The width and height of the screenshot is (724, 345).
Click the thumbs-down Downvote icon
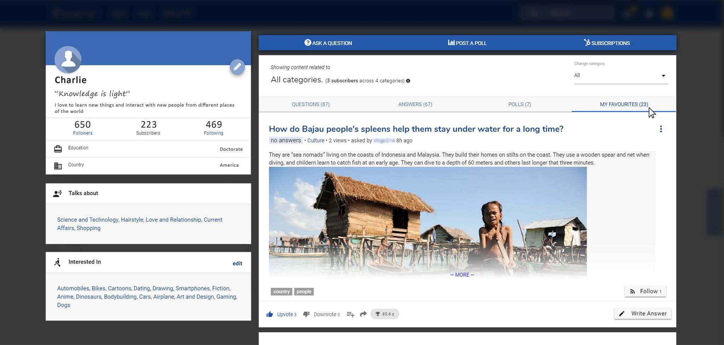click(x=306, y=314)
